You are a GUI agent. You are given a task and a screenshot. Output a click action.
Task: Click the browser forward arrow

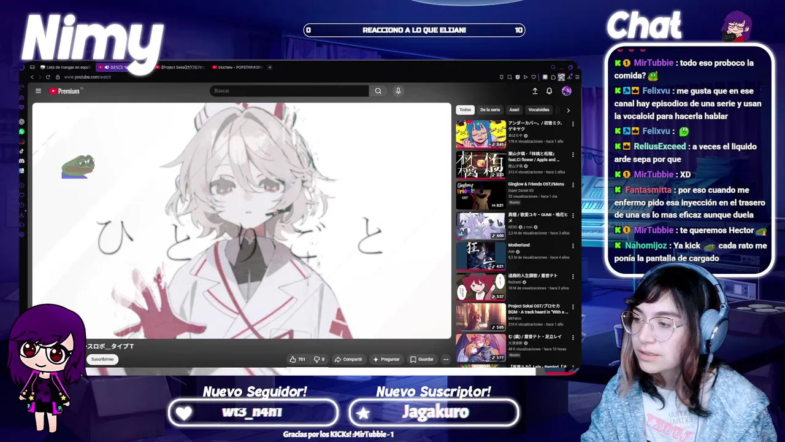coord(40,77)
